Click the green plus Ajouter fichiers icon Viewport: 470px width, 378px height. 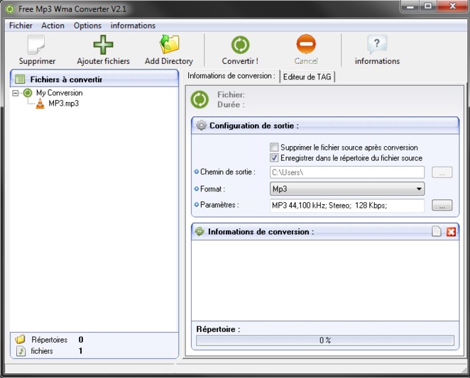(103, 45)
